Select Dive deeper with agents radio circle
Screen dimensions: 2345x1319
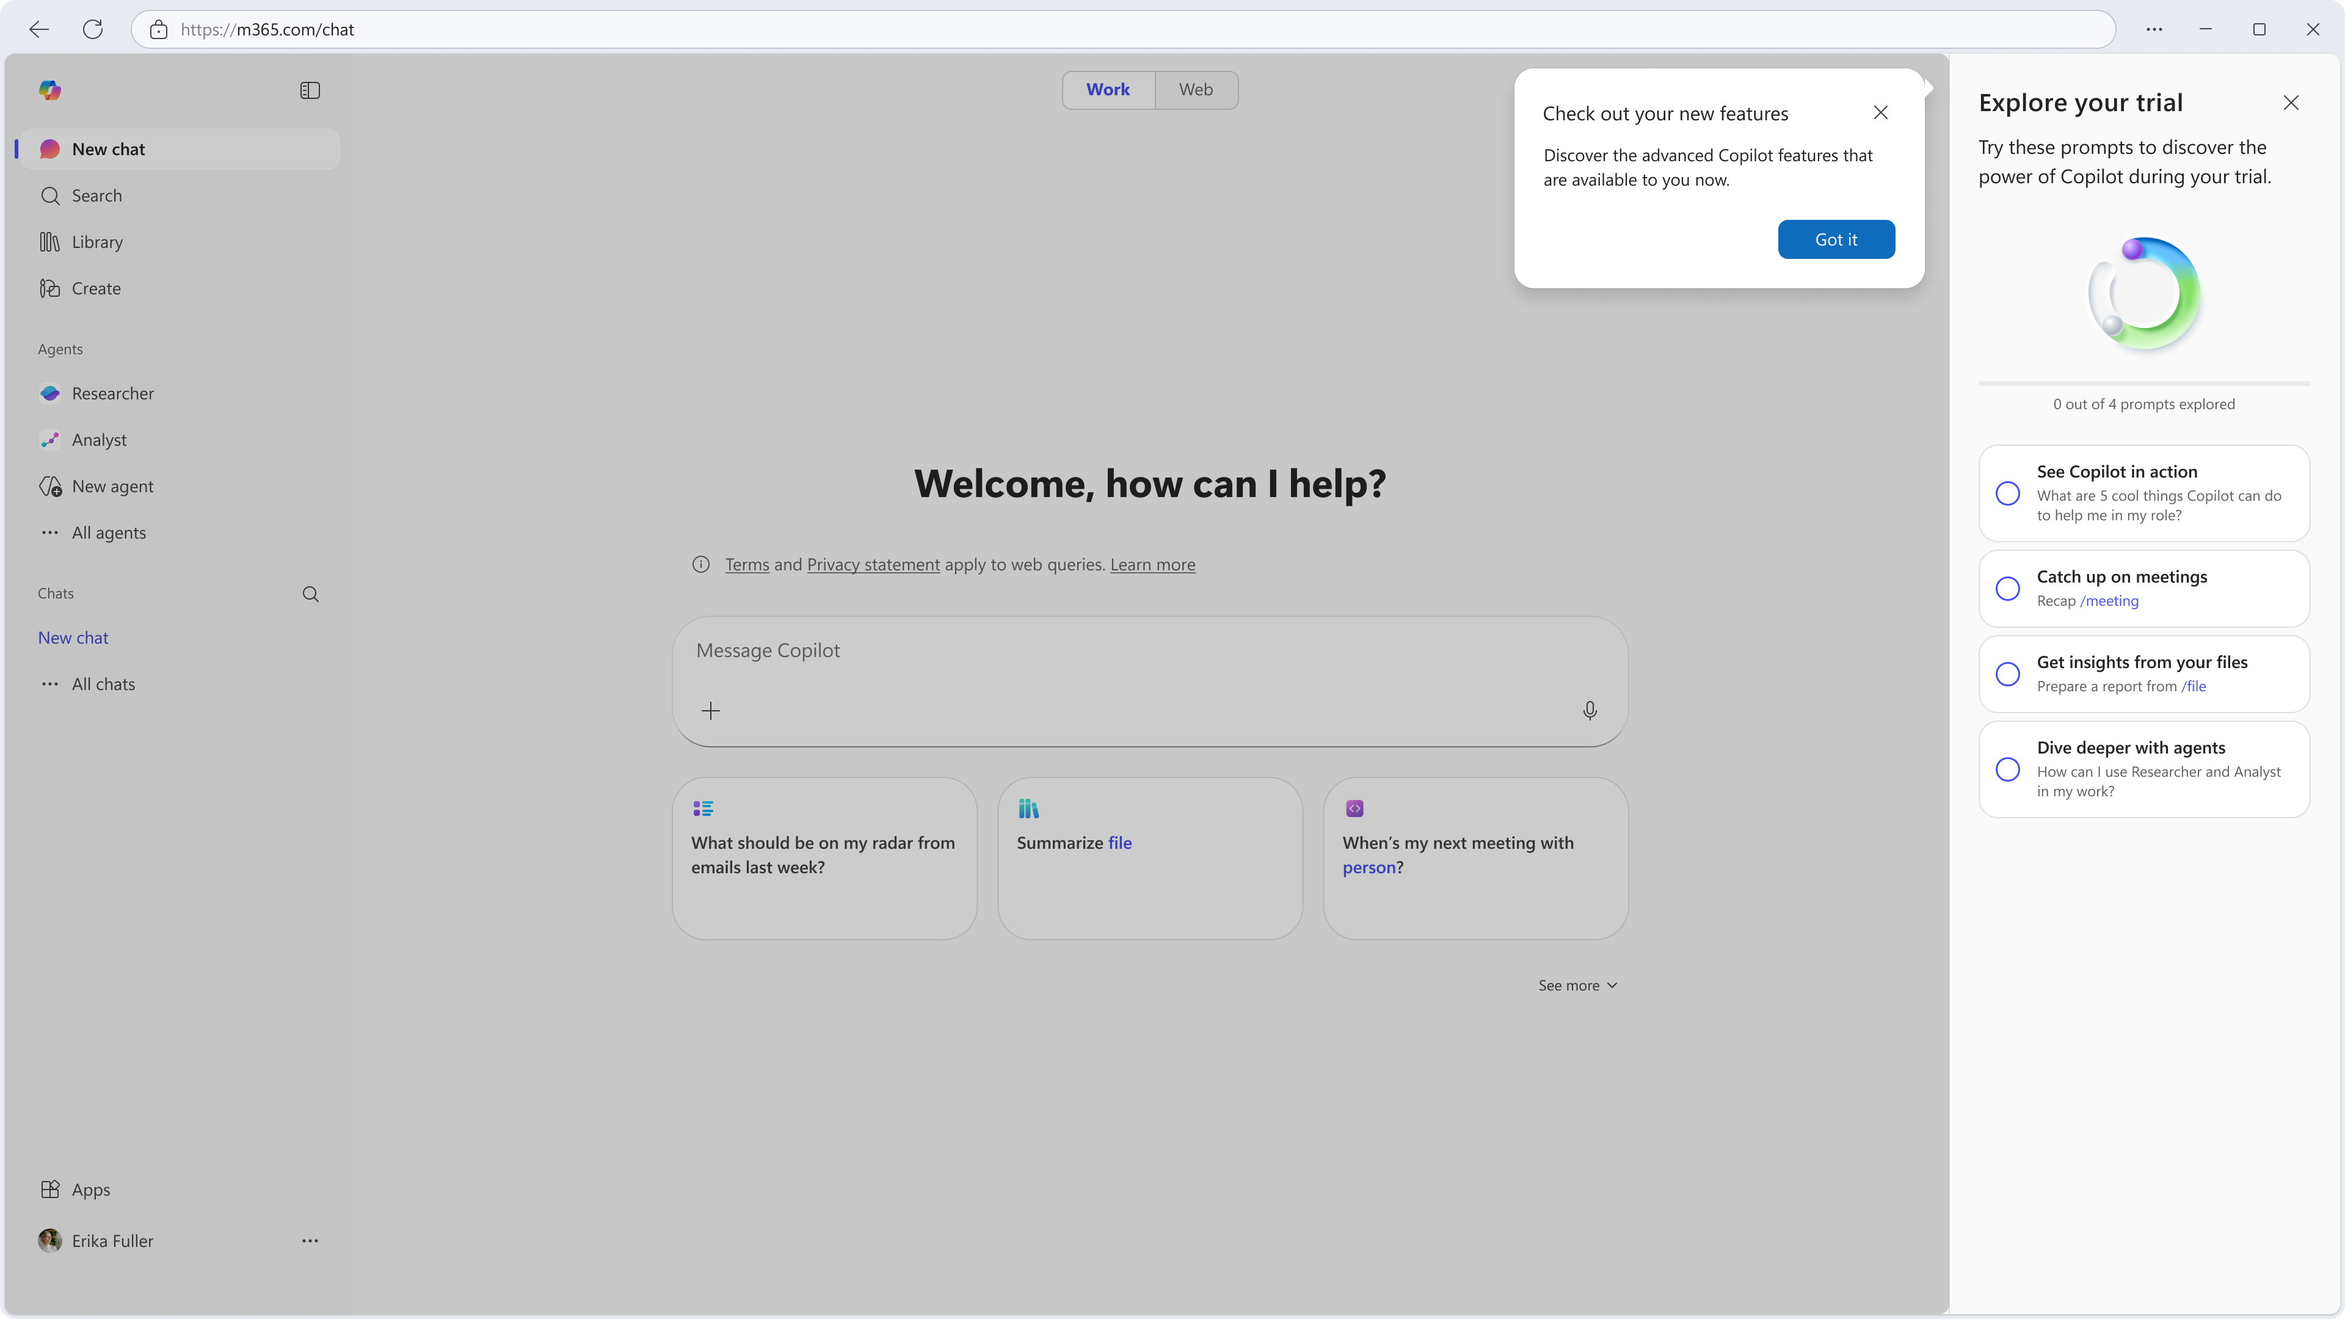2007,769
